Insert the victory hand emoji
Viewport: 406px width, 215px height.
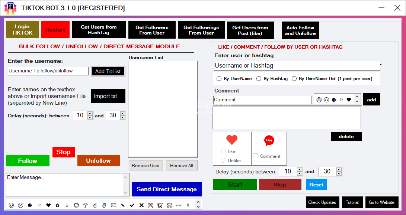coord(104,205)
